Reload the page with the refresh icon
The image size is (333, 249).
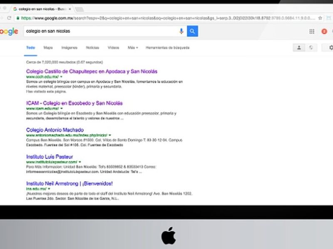[9, 18]
